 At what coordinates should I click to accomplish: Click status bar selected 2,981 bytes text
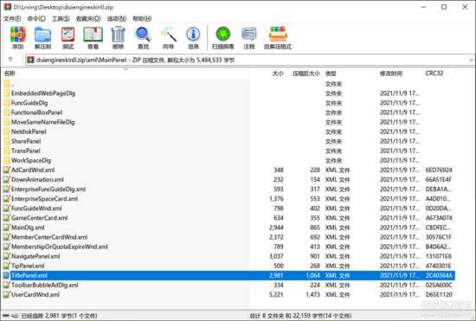[x=59, y=316]
